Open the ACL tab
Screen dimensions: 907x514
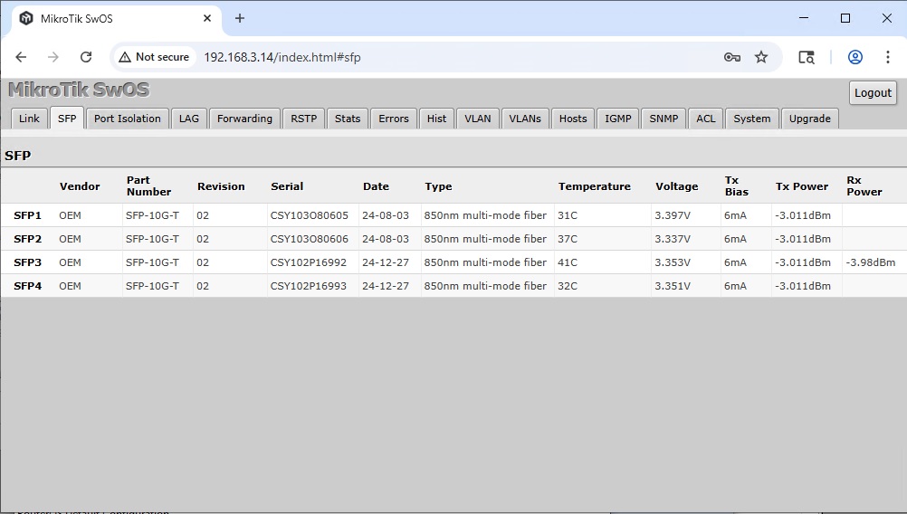(x=706, y=119)
